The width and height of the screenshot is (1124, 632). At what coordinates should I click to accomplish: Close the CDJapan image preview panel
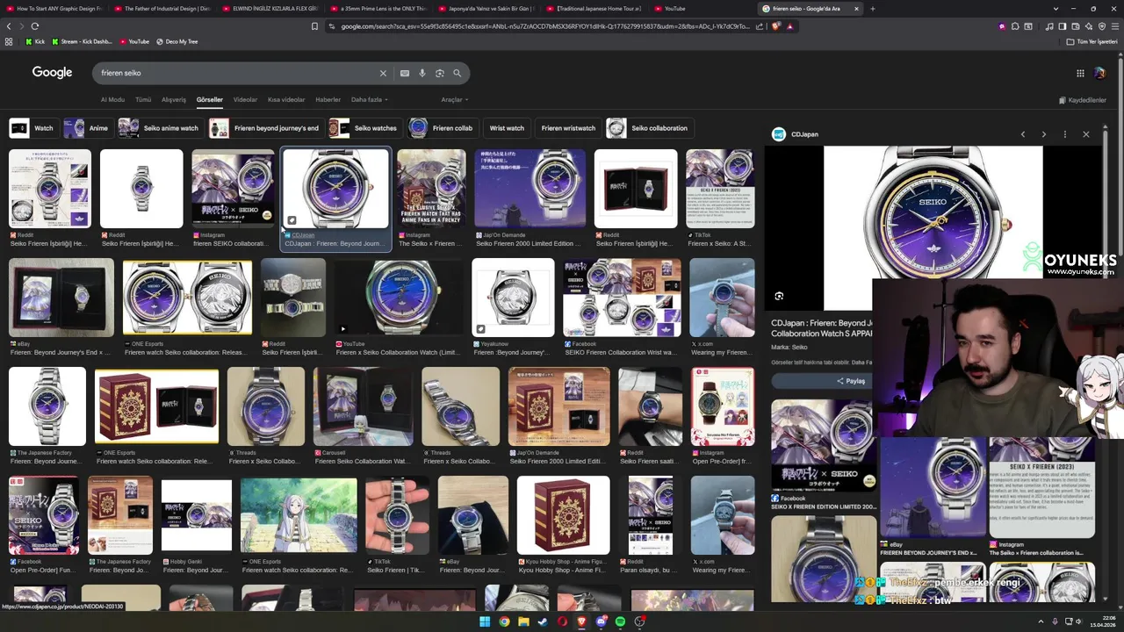1085,134
